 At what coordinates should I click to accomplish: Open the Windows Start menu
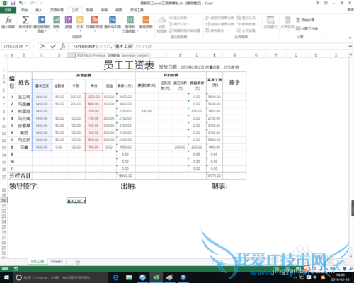click(x=6, y=277)
